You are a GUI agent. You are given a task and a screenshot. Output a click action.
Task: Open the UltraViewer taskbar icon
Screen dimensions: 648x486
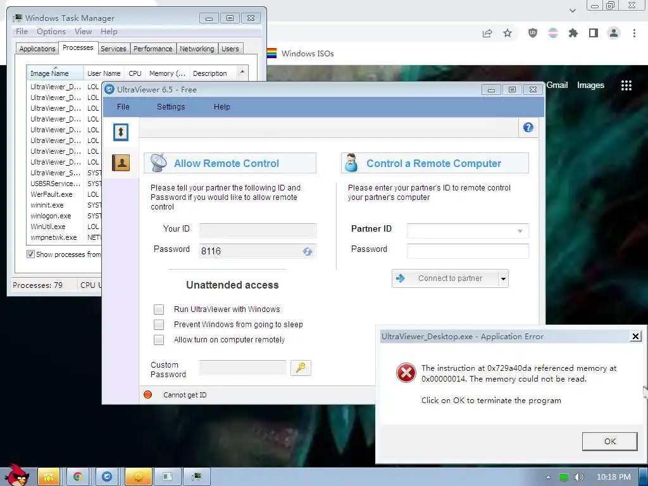point(107,477)
